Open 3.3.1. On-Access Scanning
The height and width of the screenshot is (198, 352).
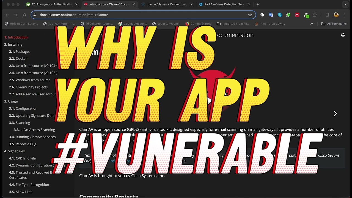tap(34, 130)
